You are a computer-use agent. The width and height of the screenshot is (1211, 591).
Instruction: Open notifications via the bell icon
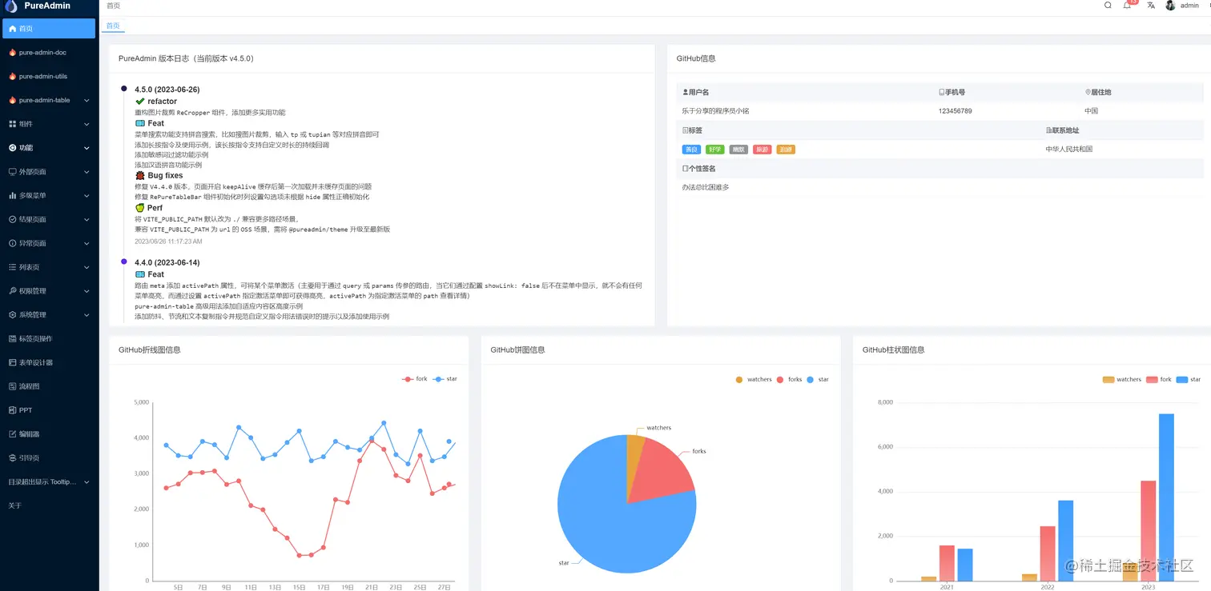point(1128,5)
